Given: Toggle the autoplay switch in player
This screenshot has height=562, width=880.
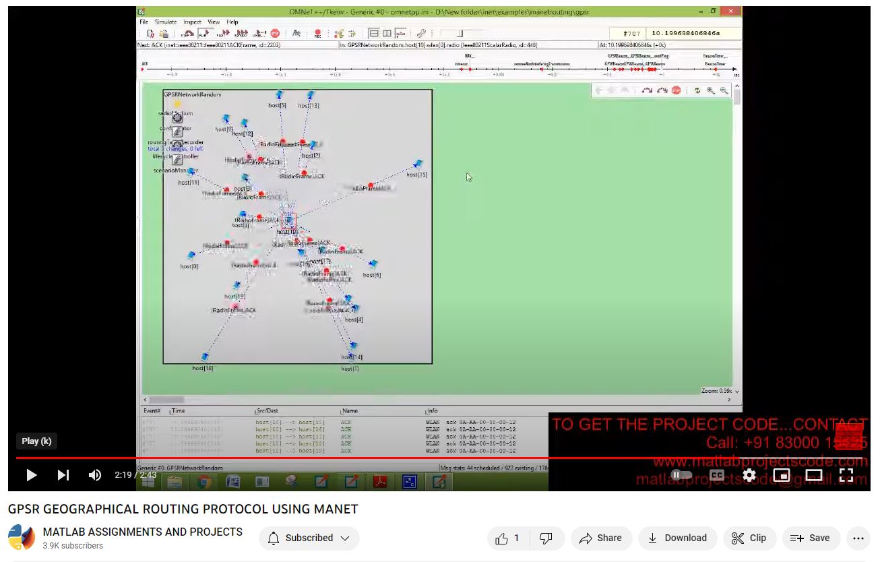Looking at the screenshot, I should [x=681, y=475].
